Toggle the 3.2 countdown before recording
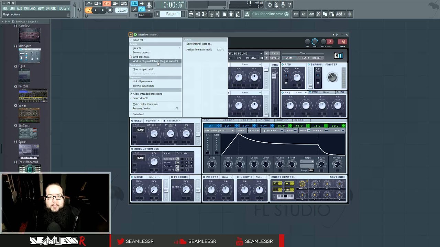This screenshot has width=440, height=247. pos(107,4)
